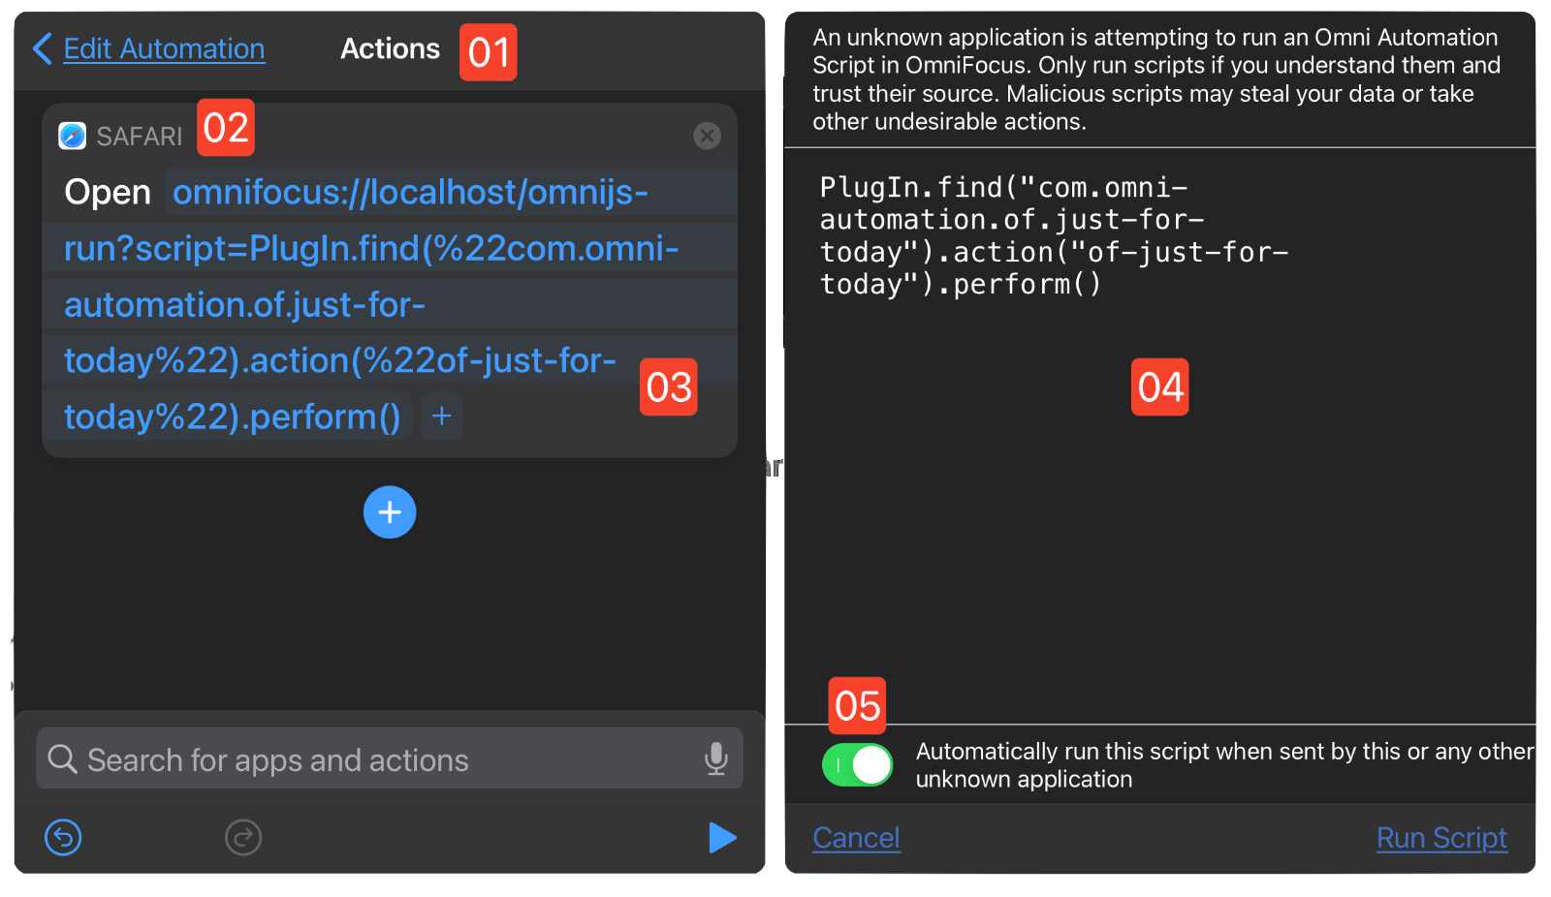Screen dimensions: 1551x897
Task: Click the back chevron arrow
Action: tap(42, 48)
